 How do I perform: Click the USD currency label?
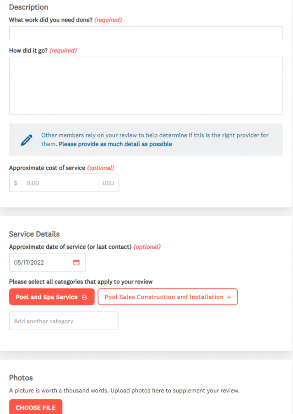108,183
